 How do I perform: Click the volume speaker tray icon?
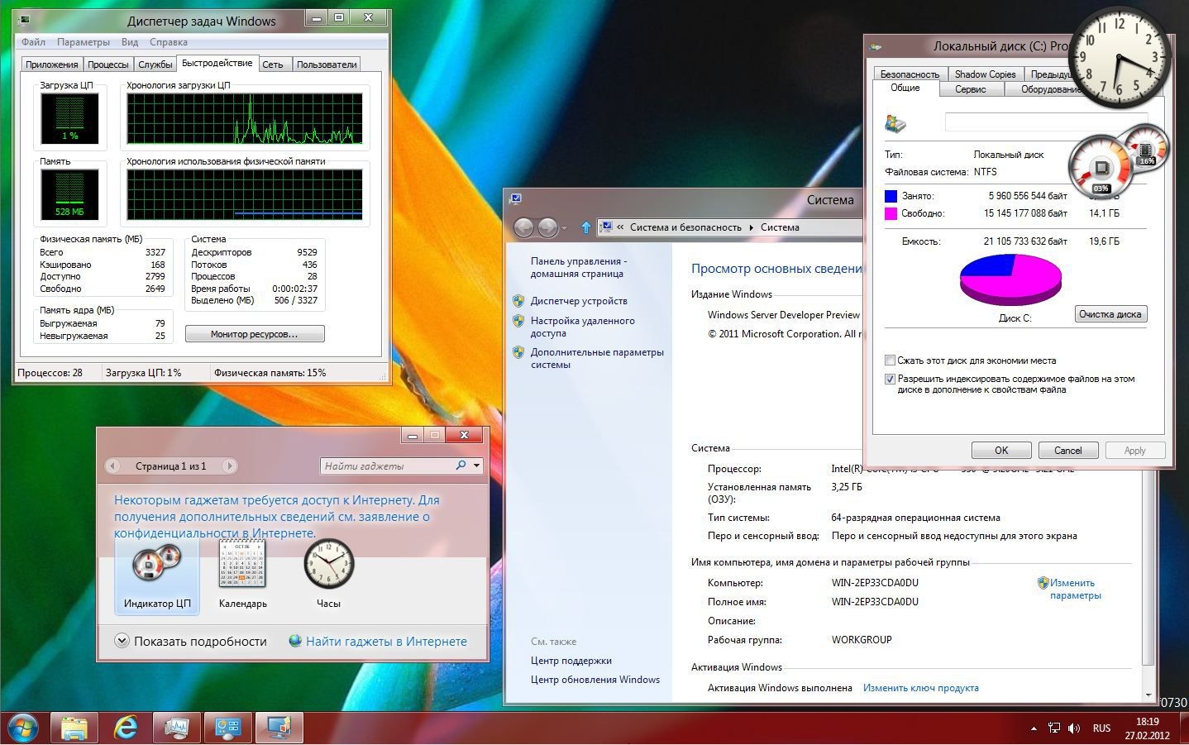(1074, 728)
